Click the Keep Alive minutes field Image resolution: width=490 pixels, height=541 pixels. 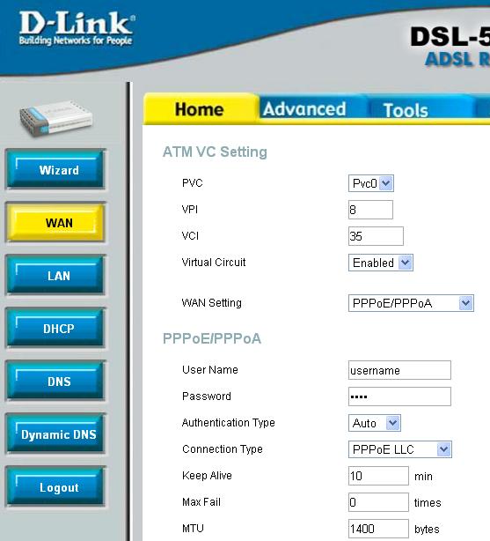coord(378,476)
